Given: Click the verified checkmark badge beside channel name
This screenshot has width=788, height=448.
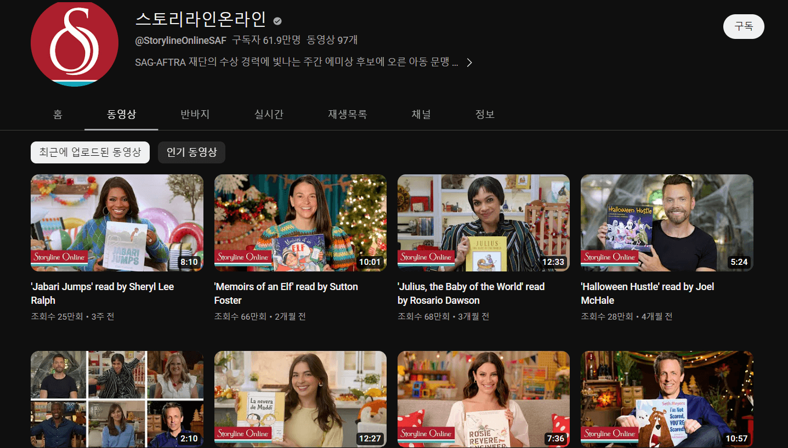Looking at the screenshot, I should tap(277, 21).
